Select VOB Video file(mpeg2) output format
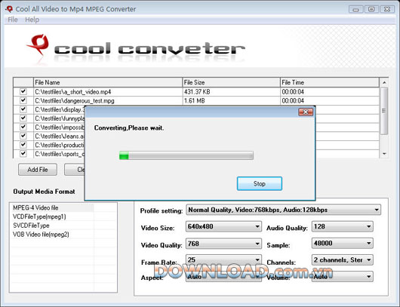Image resolution: width=400 pixels, height=307 pixels. [x=41, y=235]
